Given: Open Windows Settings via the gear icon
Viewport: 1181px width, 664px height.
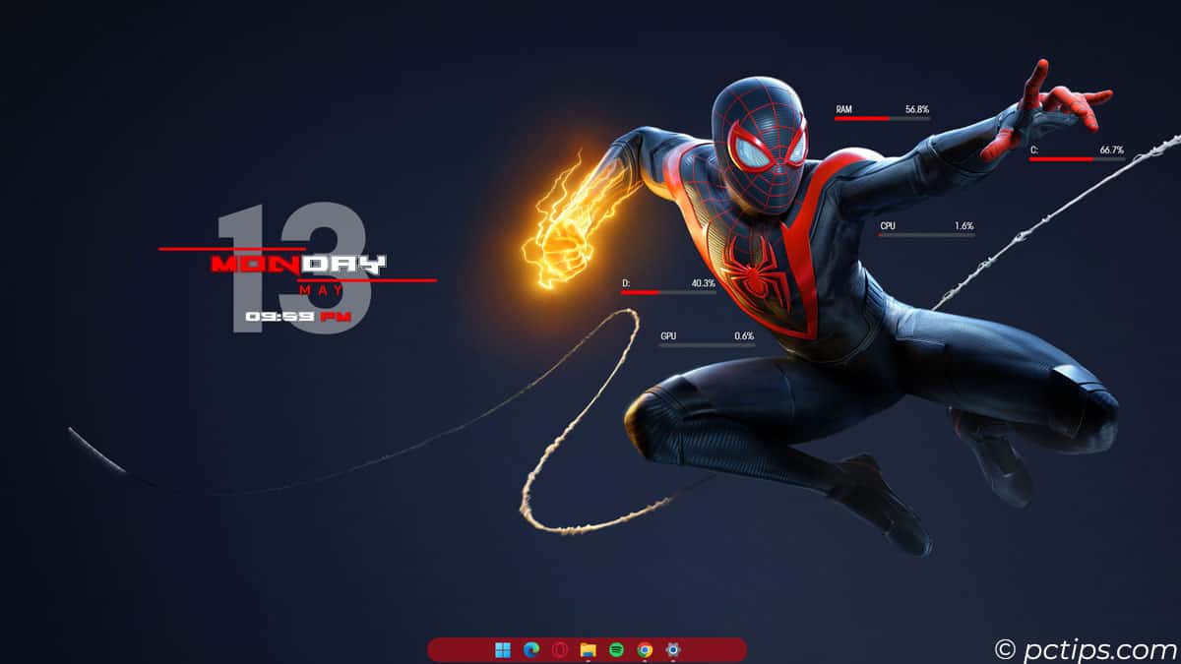Looking at the screenshot, I should coord(672,649).
